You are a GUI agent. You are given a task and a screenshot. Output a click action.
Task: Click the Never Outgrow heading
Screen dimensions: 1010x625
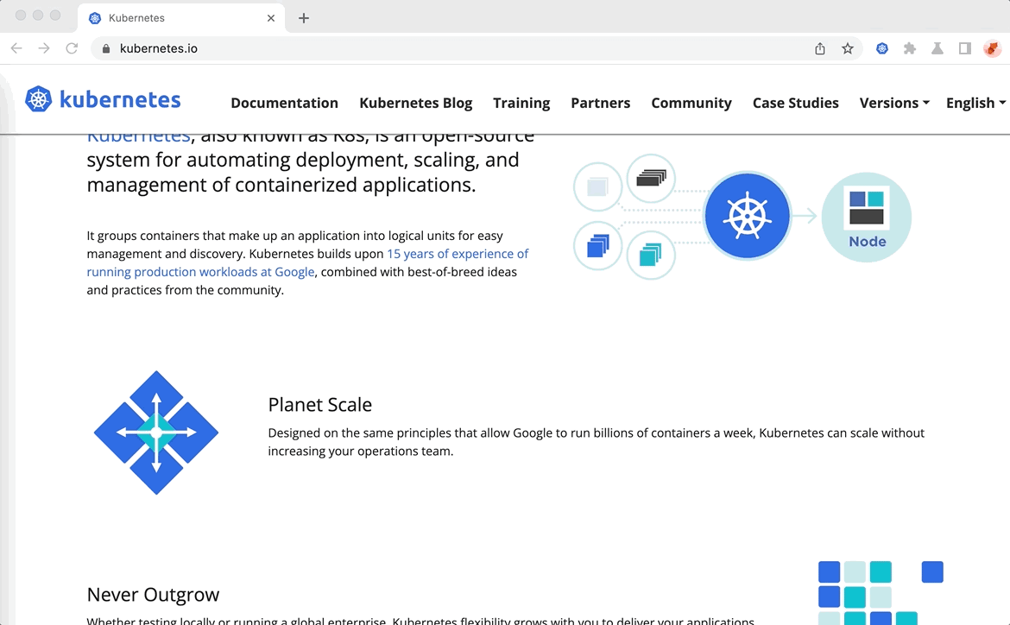tap(154, 595)
